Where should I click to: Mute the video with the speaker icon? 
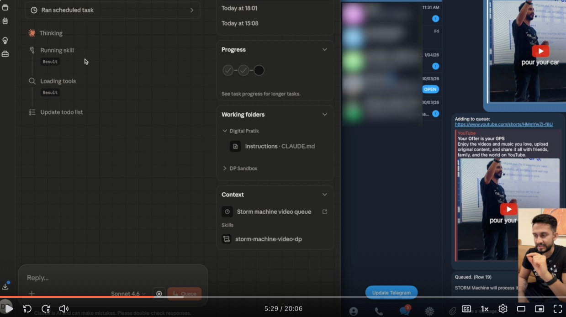click(64, 309)
